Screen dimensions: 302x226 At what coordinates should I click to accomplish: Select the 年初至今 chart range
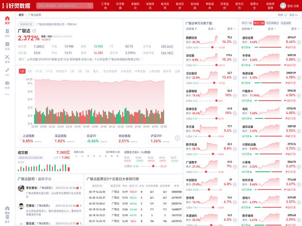pos(61,71)
